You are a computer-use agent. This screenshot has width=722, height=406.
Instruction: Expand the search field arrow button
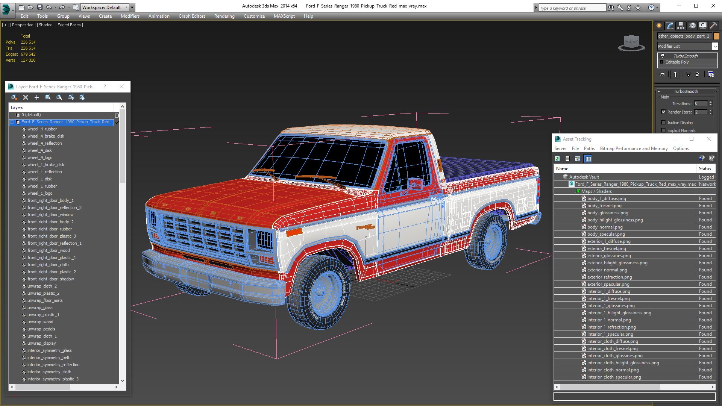[x=536, y=8]
